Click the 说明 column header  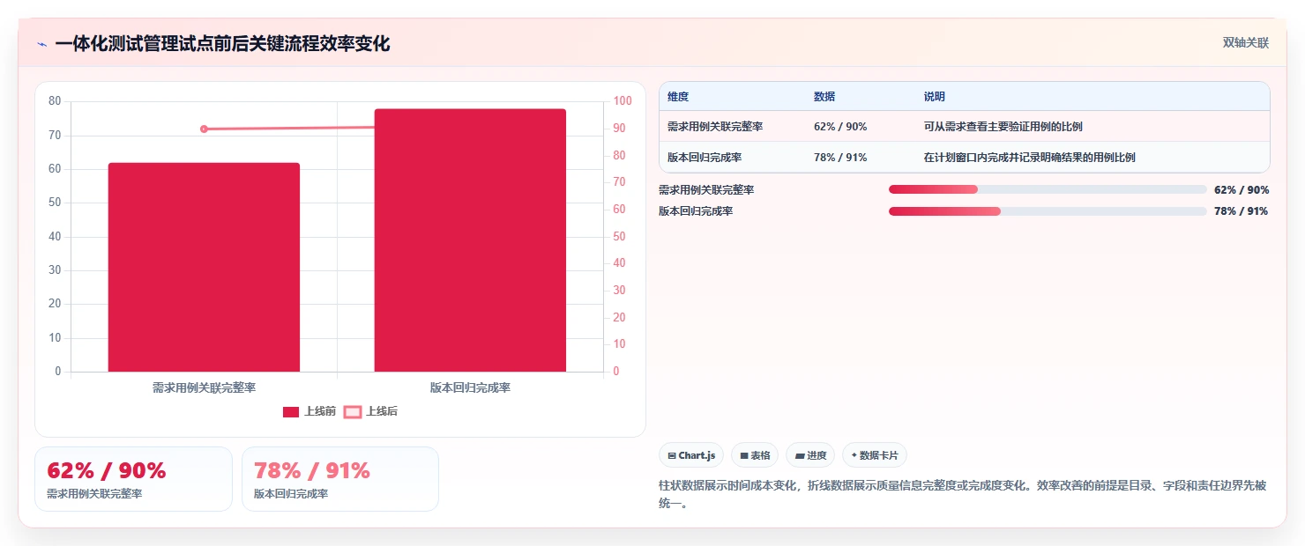click(934, 97)
